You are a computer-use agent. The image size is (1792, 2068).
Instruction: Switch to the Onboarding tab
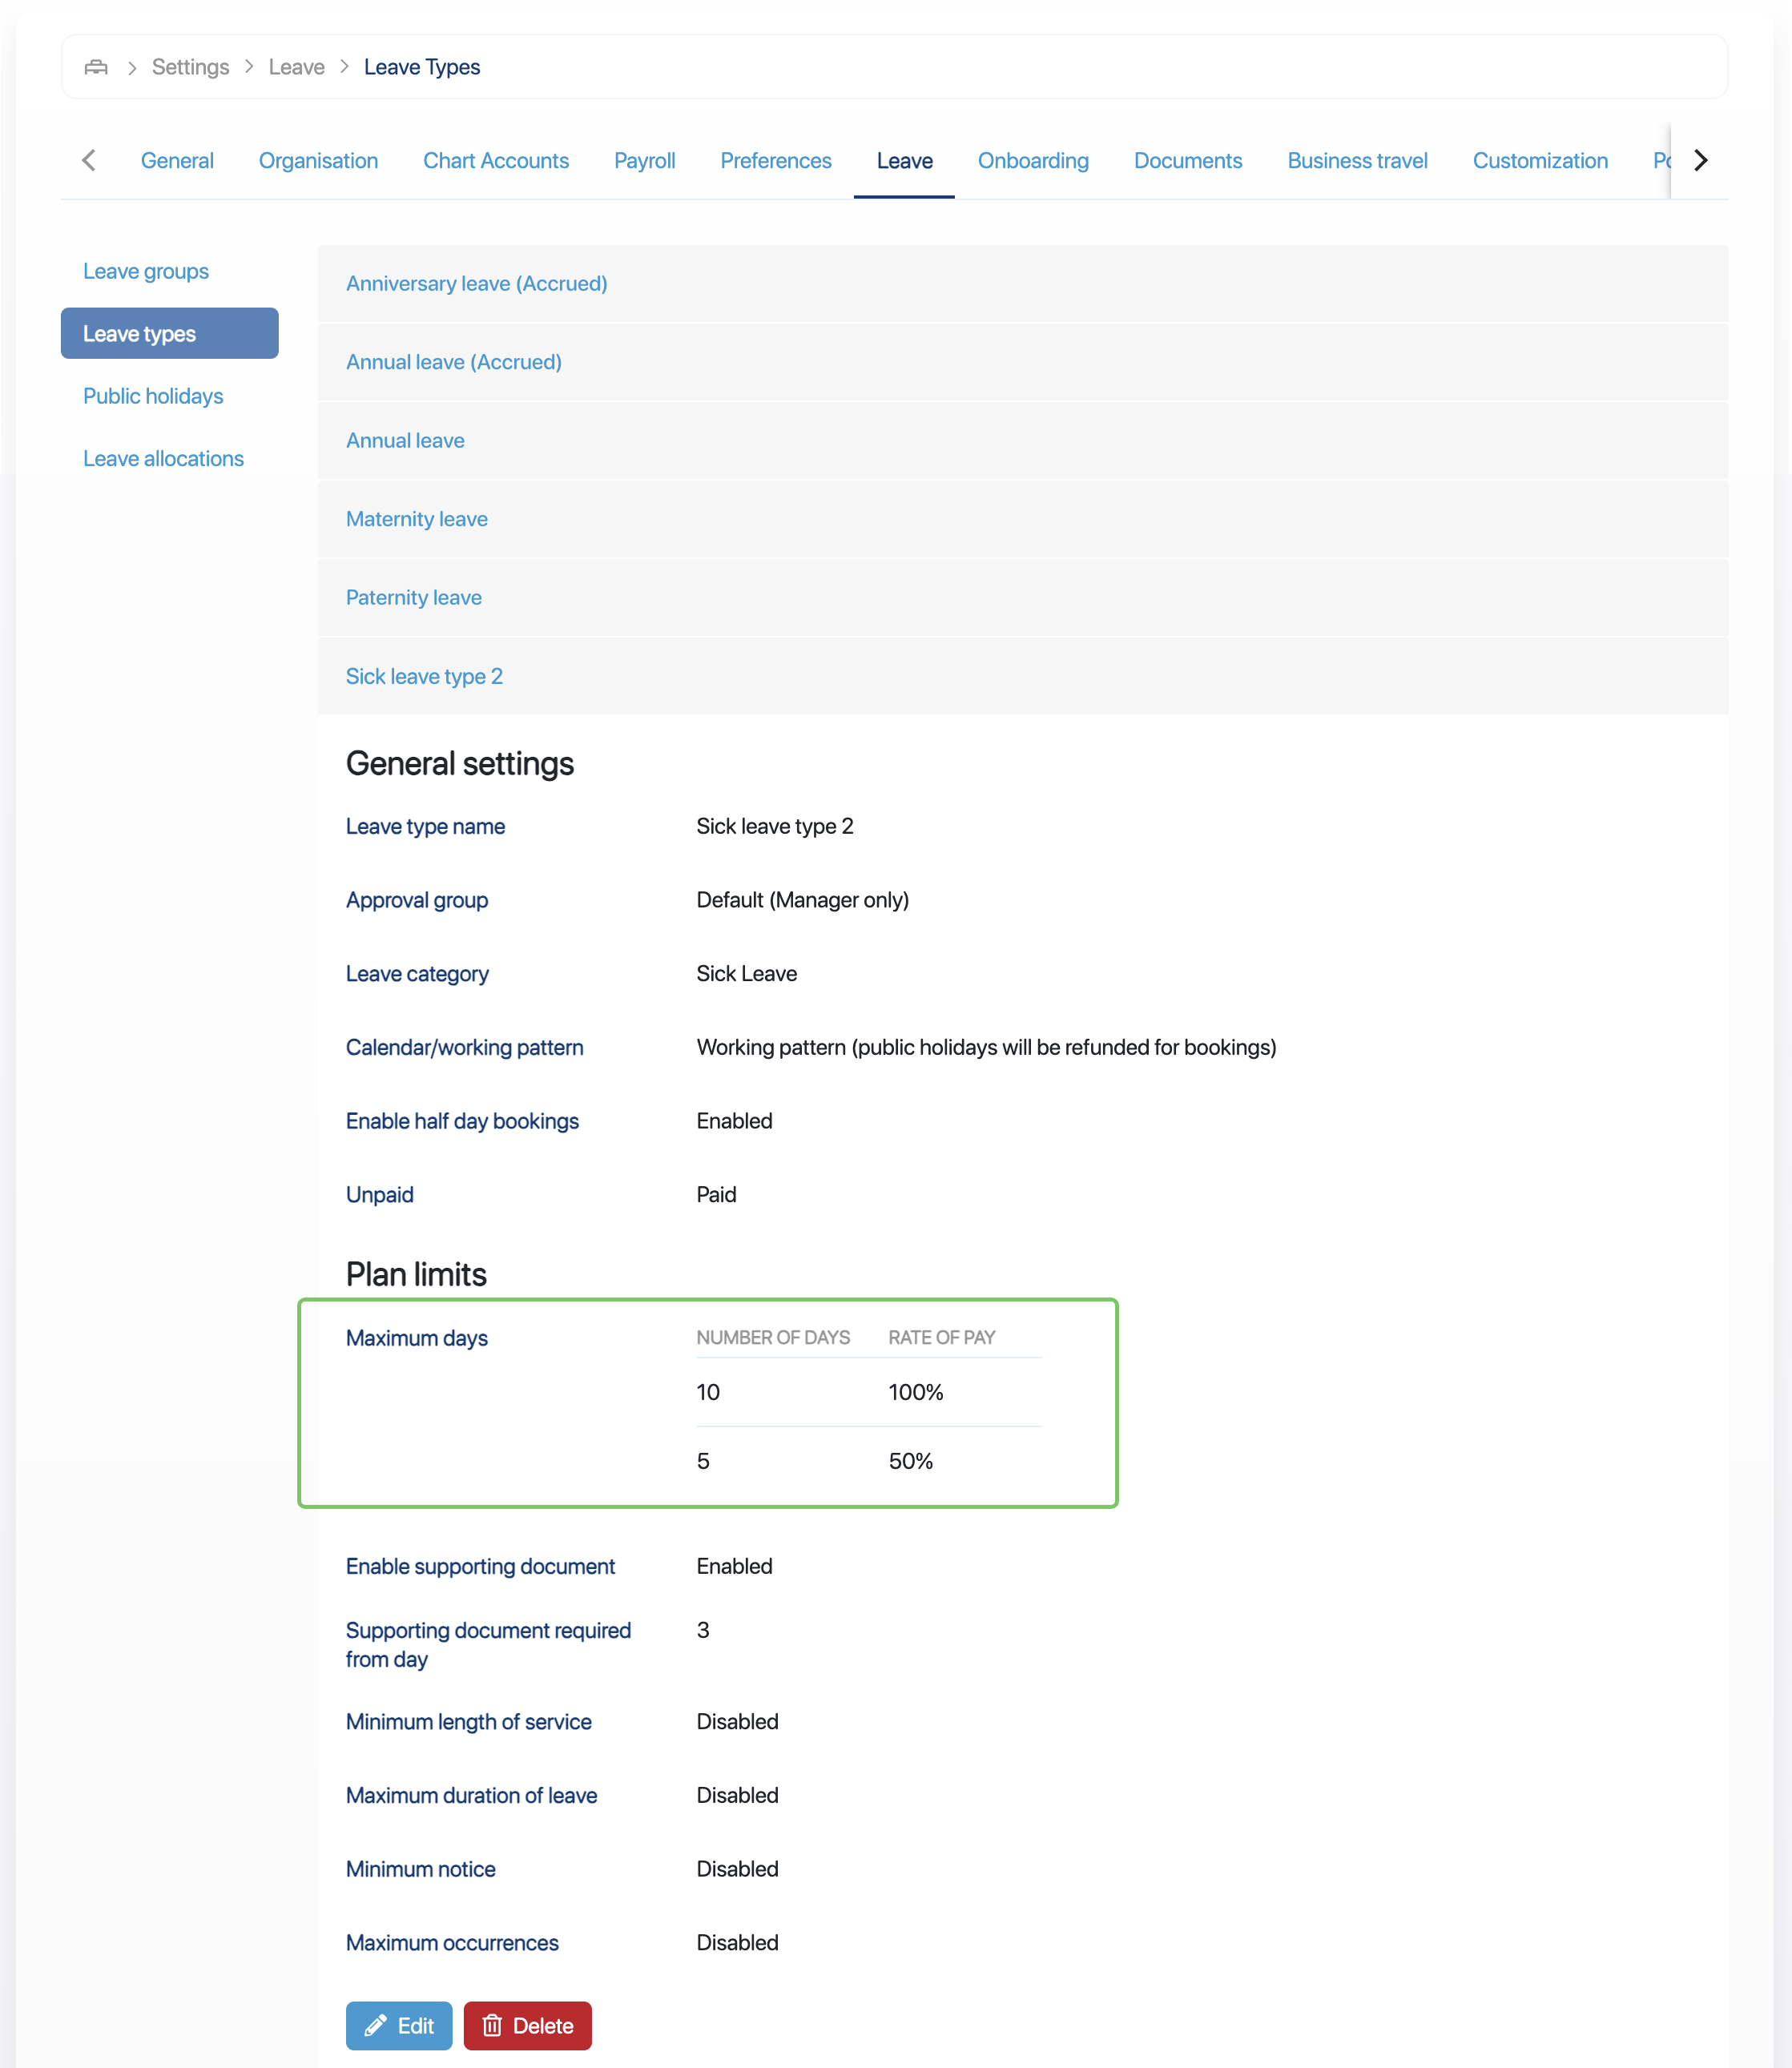coord(1032,161)
